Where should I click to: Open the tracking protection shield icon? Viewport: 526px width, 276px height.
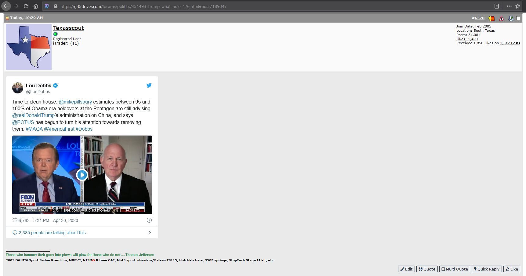click(x=47, y=6)
